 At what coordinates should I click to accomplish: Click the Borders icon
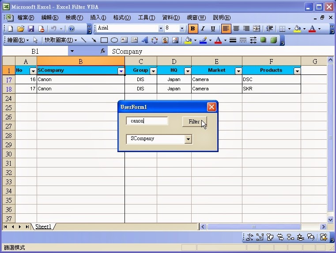click(282, 29)
